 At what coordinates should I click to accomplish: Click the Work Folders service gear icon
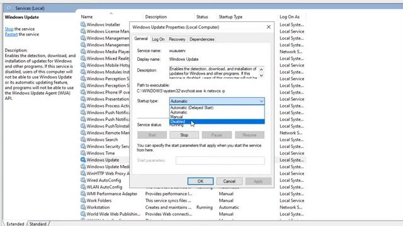83,200
